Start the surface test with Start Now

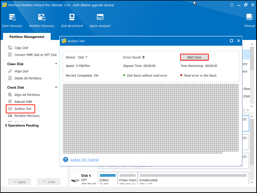[194, 57]
